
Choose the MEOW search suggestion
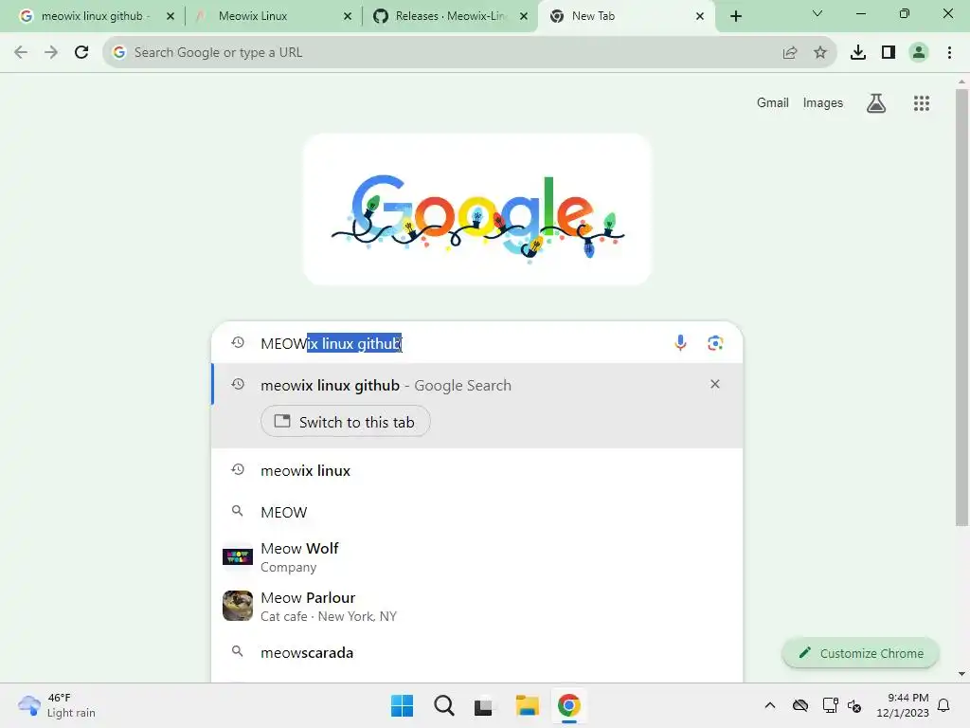(x=476, y=512)
